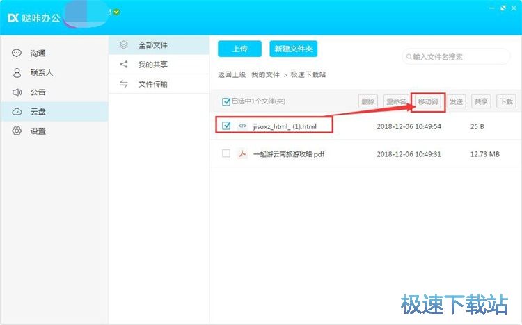Click the transfer arrows icon beside 文件传输
The width and height of the screenshot is (522, 325).
click(123, 84)
